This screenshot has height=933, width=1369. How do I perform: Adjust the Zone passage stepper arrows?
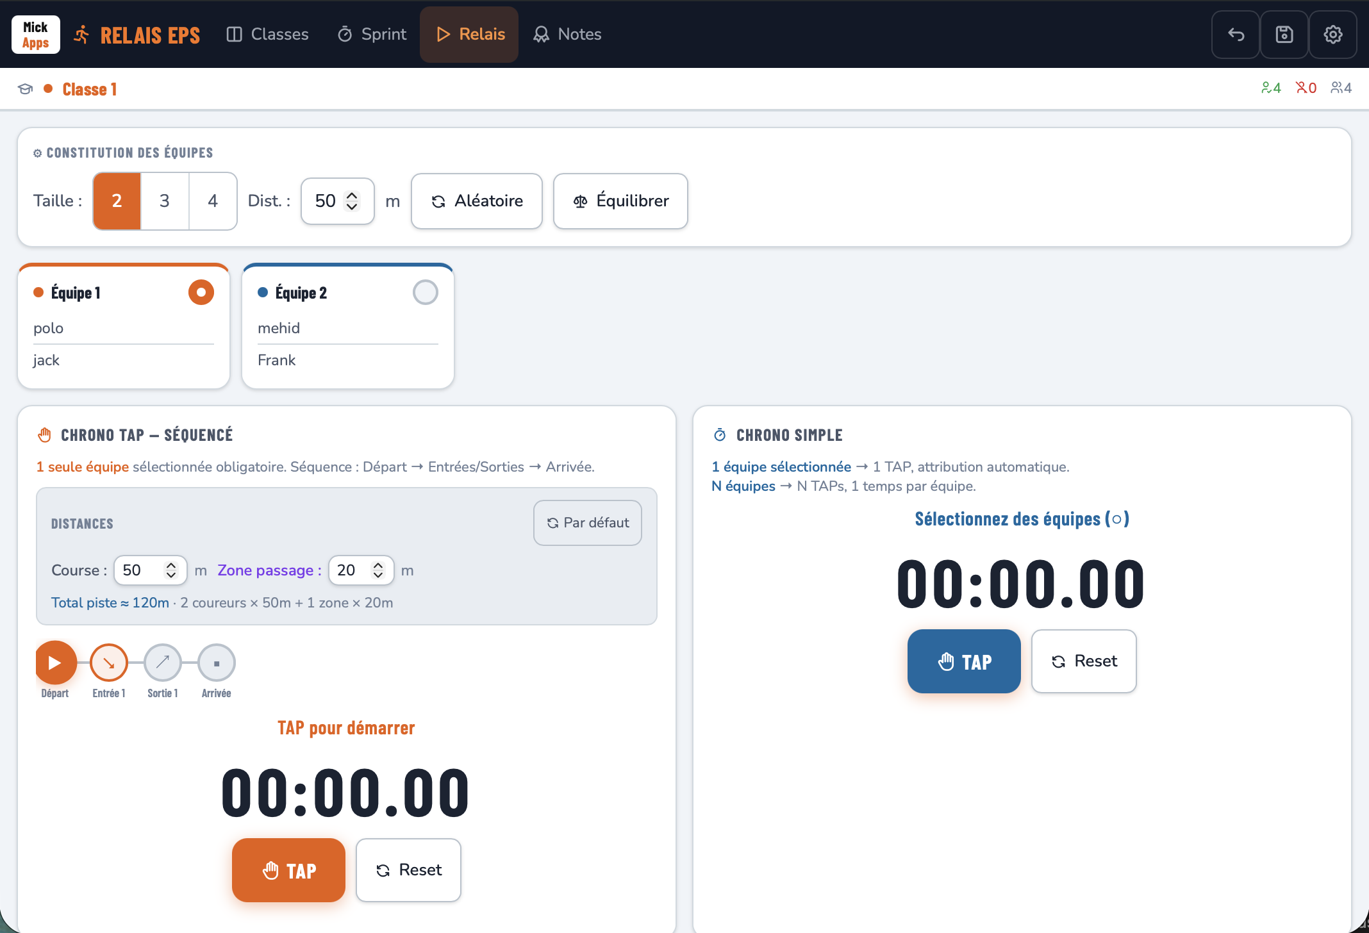coord(378,570)
